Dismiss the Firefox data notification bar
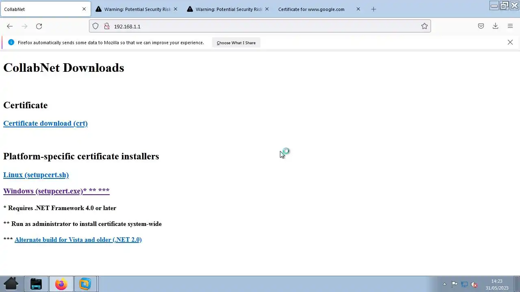This screenshot has height=292, width=520. coord(510,42)
